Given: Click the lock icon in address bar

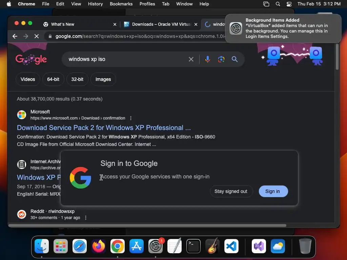Looking at the screenshot, I should pos(50,36).
